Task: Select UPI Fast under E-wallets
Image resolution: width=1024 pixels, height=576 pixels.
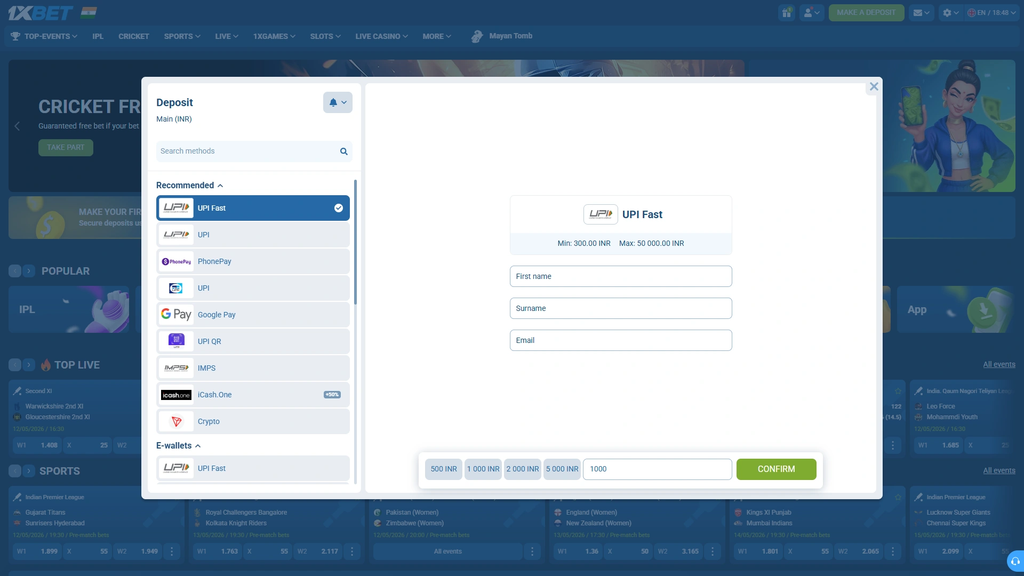Action: pyautogui.click(x=253, y=468)
